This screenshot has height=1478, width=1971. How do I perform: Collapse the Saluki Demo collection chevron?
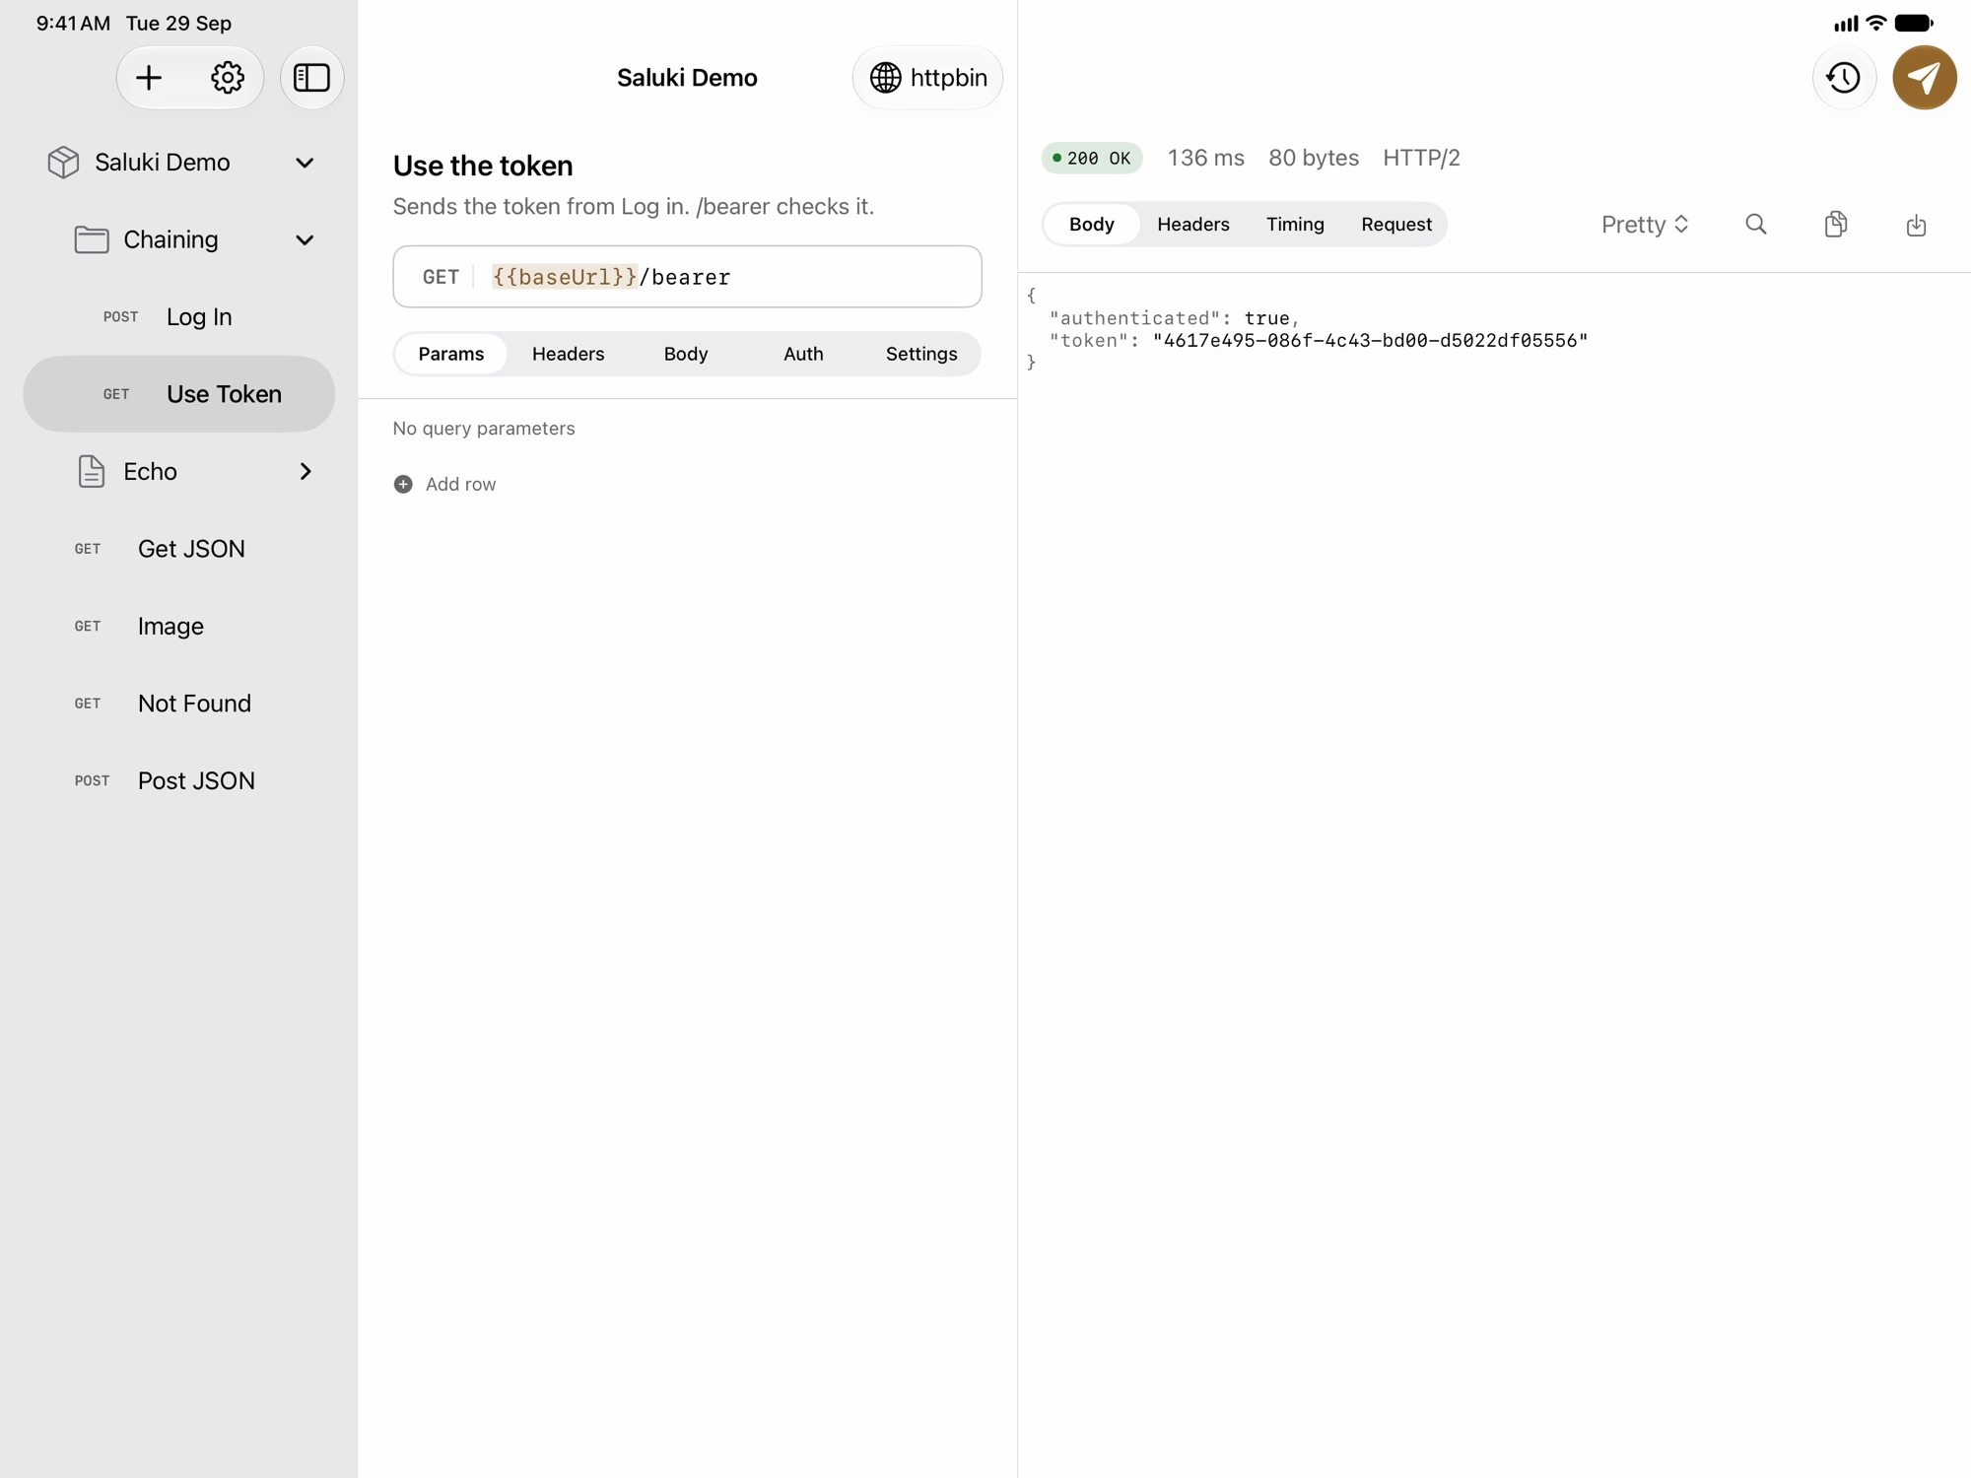tap(305, 163)
